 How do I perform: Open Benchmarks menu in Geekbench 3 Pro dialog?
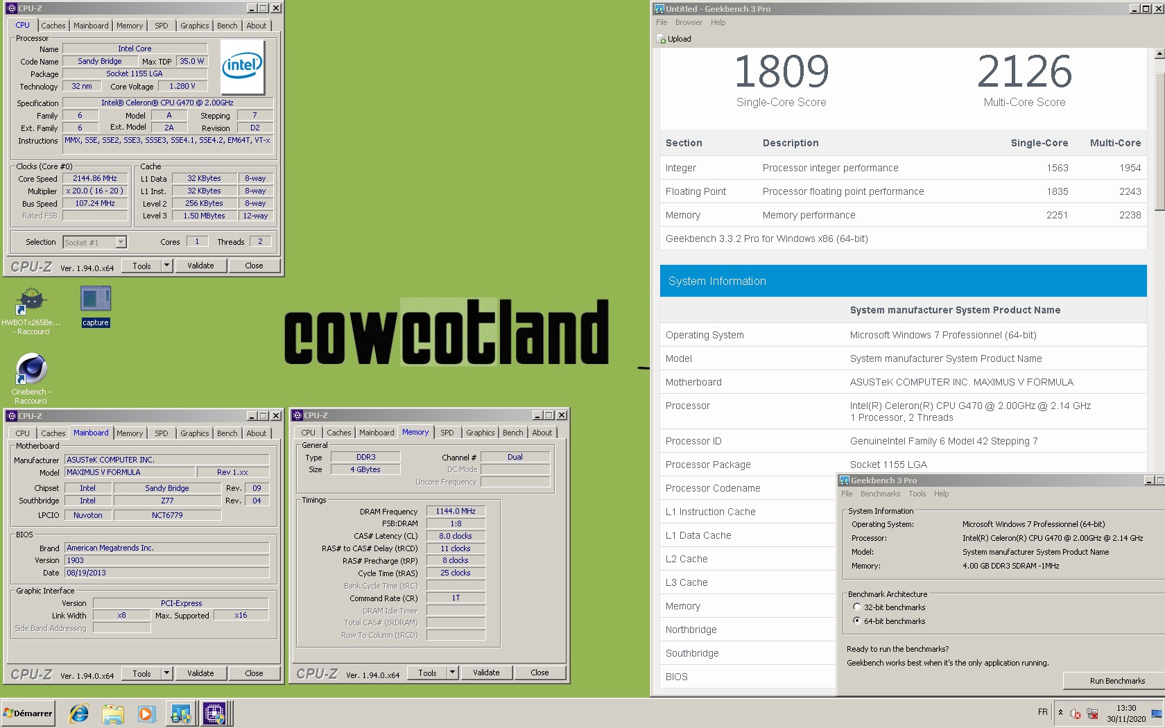click(x=880, y=494)
